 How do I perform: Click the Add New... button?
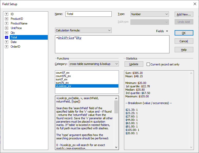[x=184, y=14]
